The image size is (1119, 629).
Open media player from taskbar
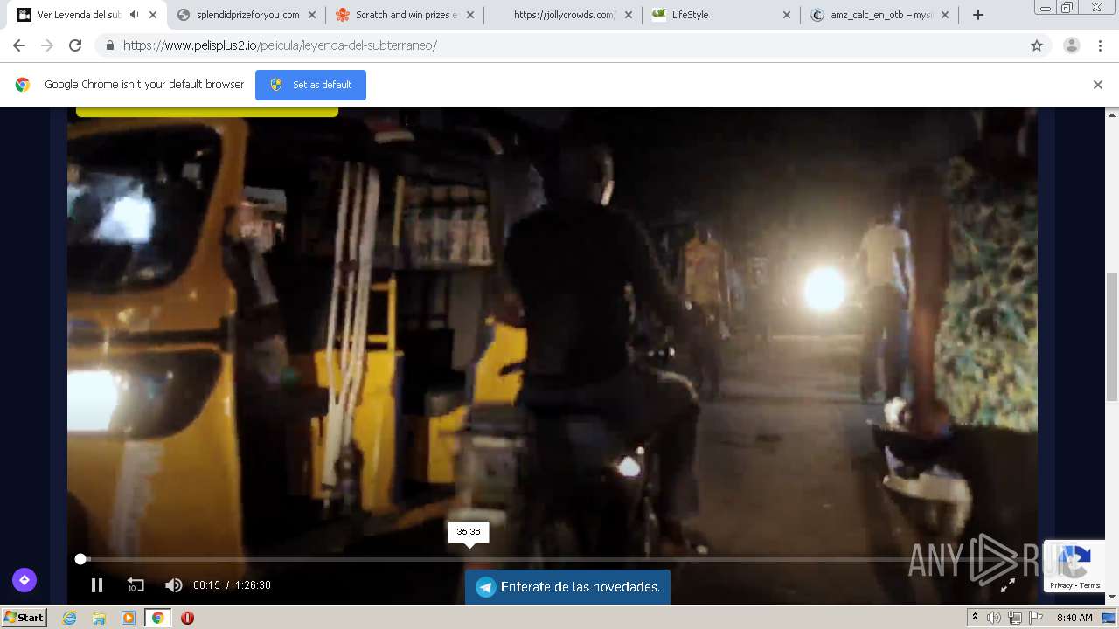click(129, 618)
